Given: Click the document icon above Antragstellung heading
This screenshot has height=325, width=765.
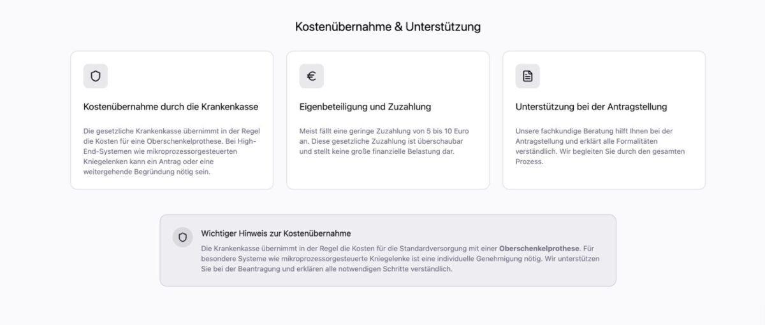Looking at the screenshot, I should tap(527, 76).
